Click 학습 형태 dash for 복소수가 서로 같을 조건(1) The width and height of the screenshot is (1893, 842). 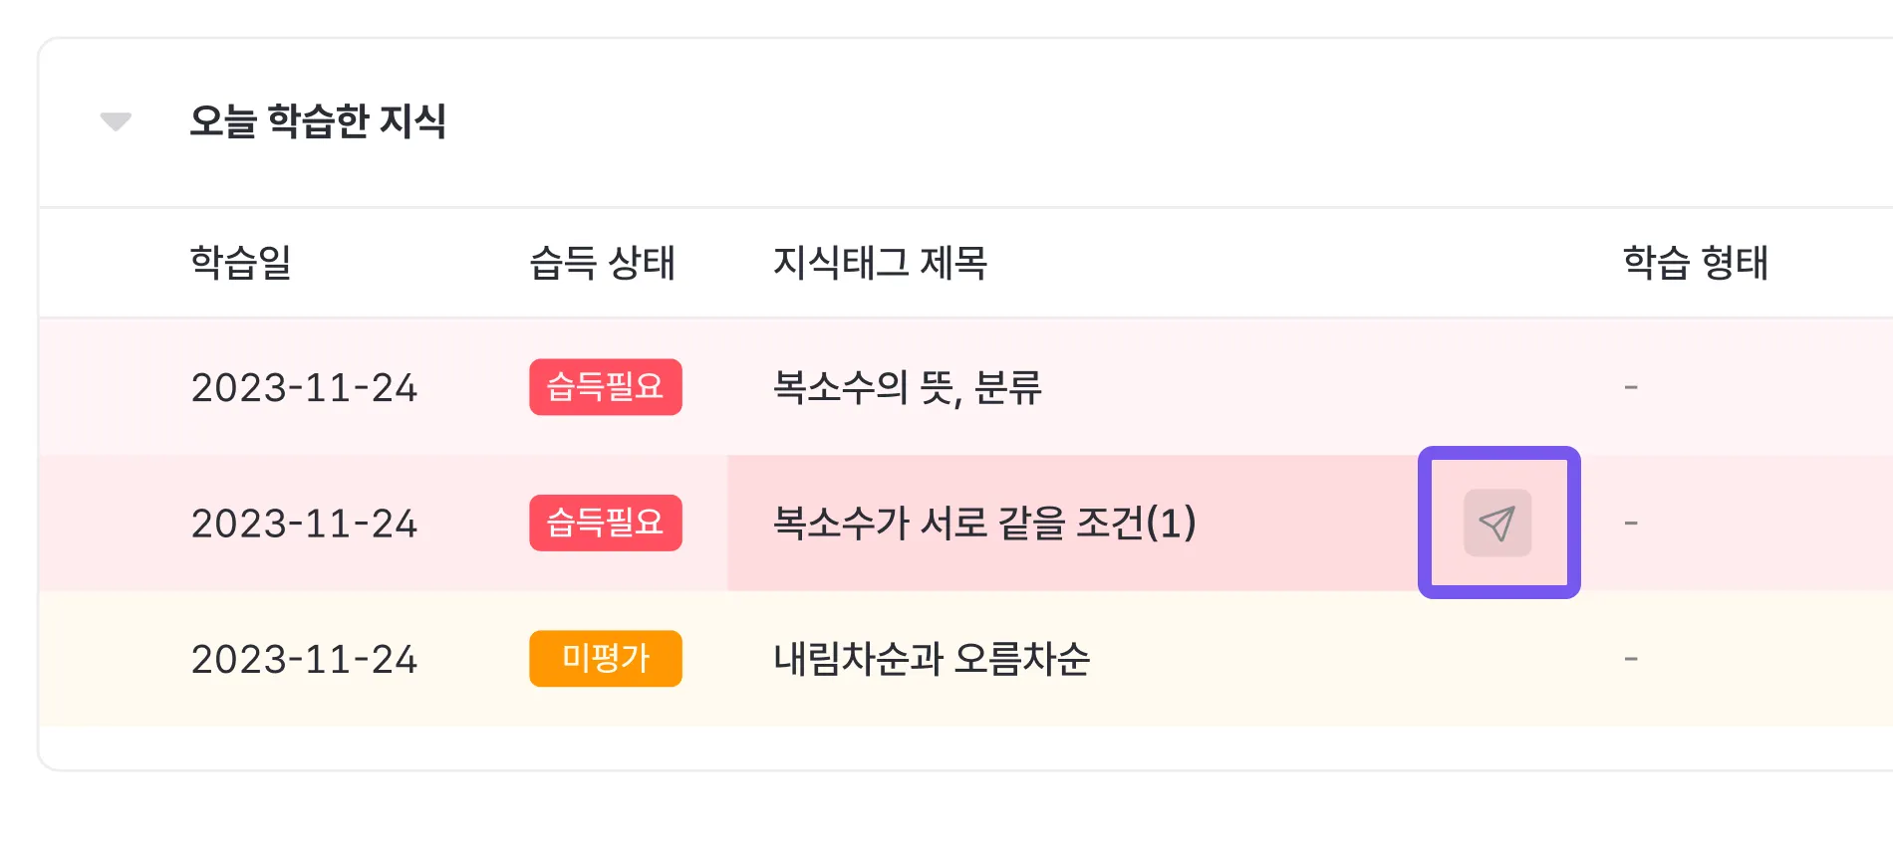[1631, 523]
